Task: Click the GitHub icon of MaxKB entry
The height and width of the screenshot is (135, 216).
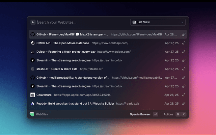Action: coord(33,34)
